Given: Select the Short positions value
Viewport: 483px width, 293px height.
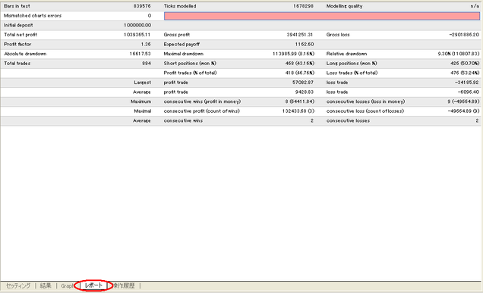Looking at the screenshot, I should (x=300, y=64).
